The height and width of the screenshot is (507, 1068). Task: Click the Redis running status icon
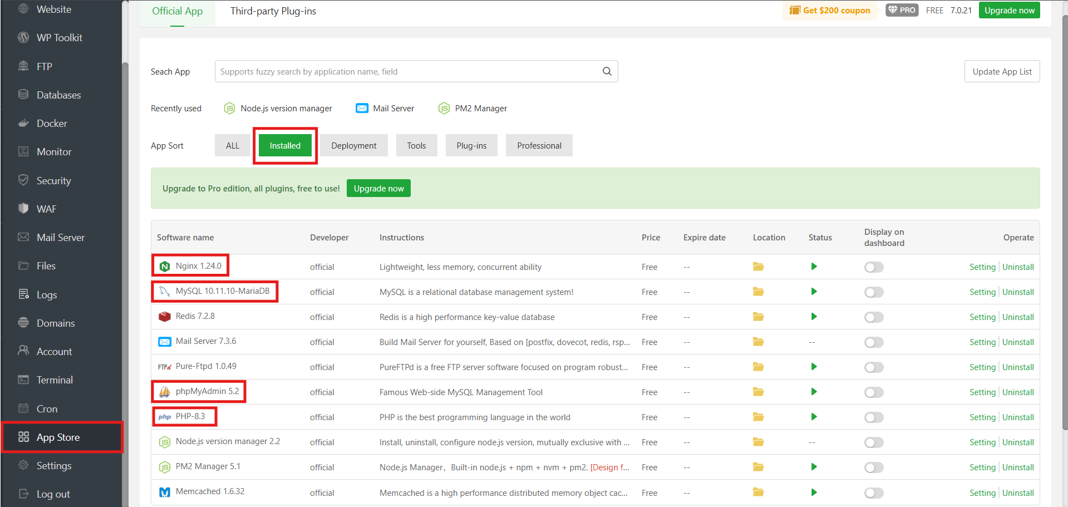(814, 317)
